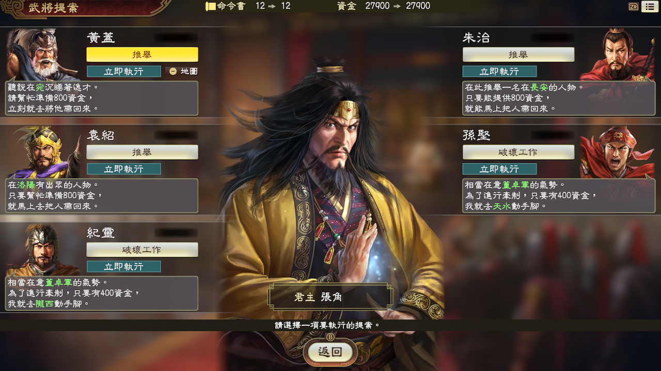Click 立即執行 under 孫堅
661x371 pixels.
click(500, 169)
